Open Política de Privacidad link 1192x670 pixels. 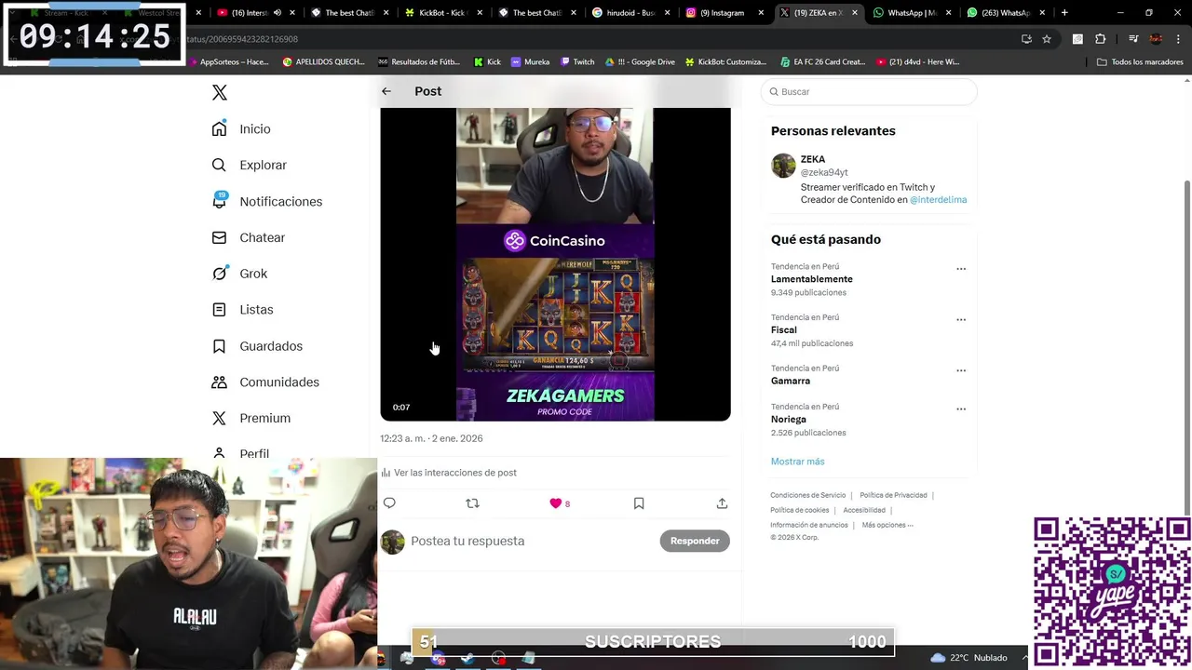click(x=893, y=495)
